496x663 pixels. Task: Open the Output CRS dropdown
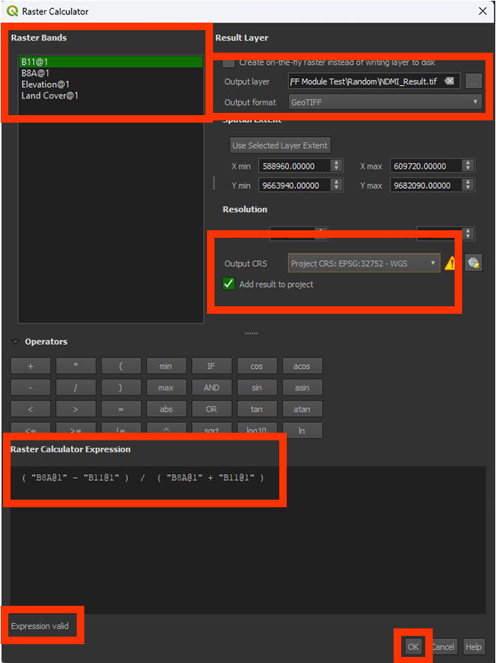click(364, 263)
